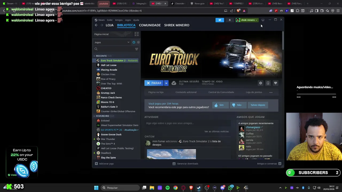Open SHREK MINEIRO profile tab
Image resolution: width=342 pixels, height=192 pixels.
pos(177,25)
